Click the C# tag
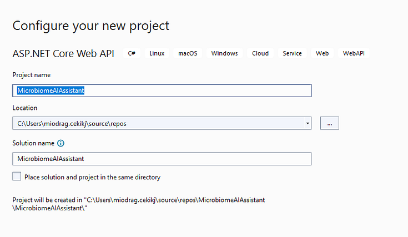 coord(132,53)
